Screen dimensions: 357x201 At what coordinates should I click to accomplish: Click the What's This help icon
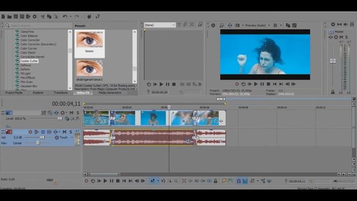pos(98,16)
